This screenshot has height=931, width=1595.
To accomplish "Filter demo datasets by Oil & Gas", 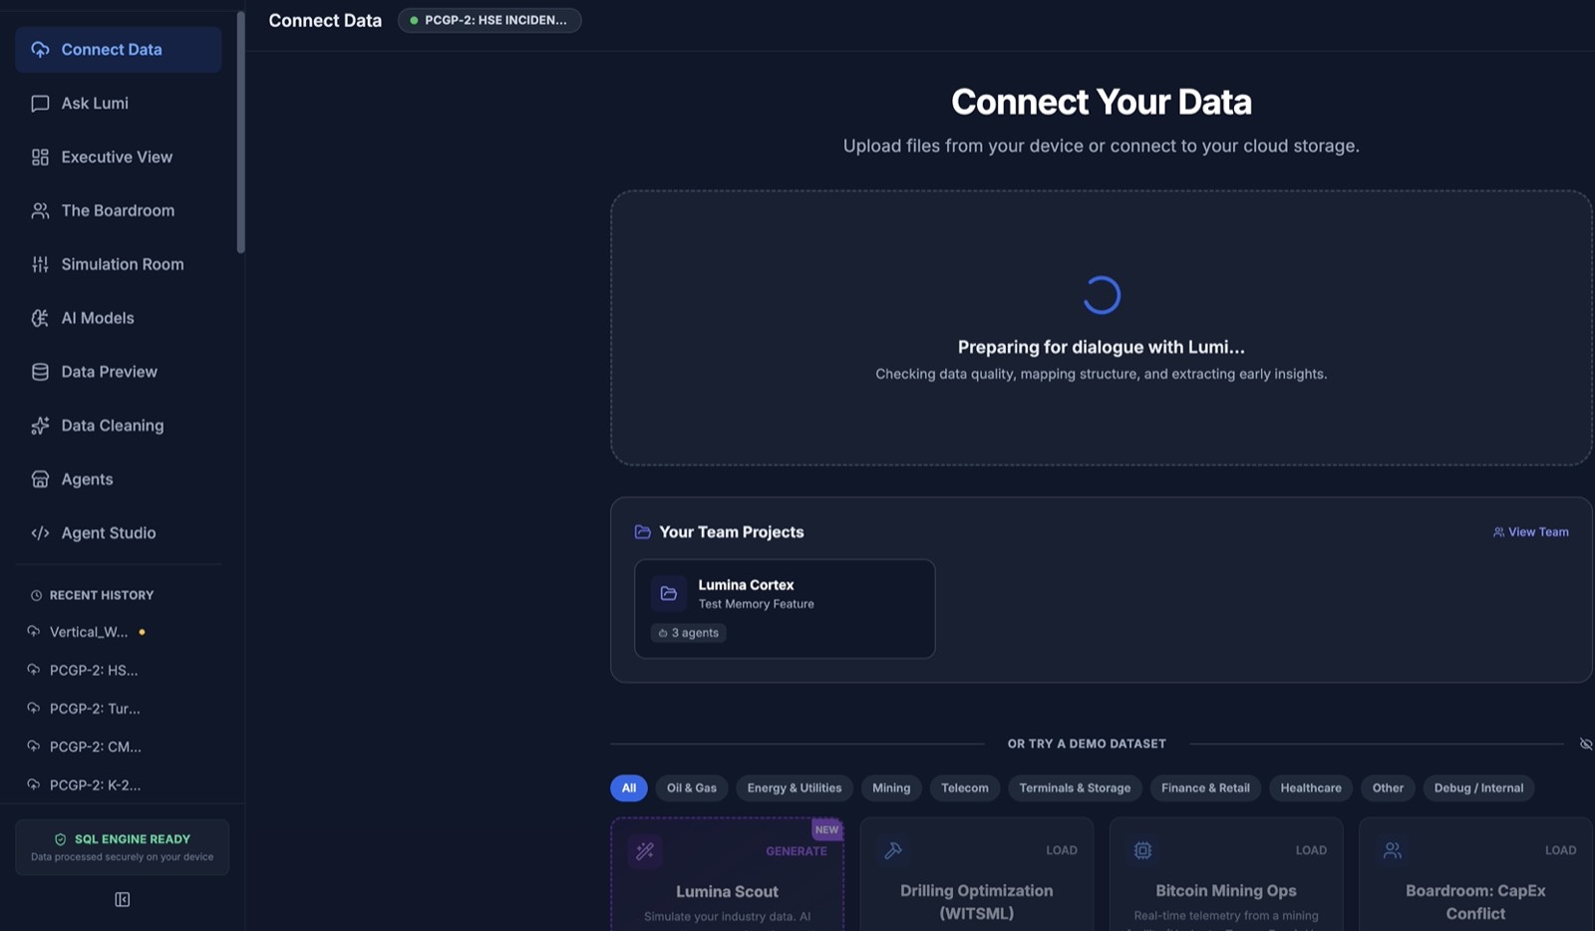I will [692, 788].
